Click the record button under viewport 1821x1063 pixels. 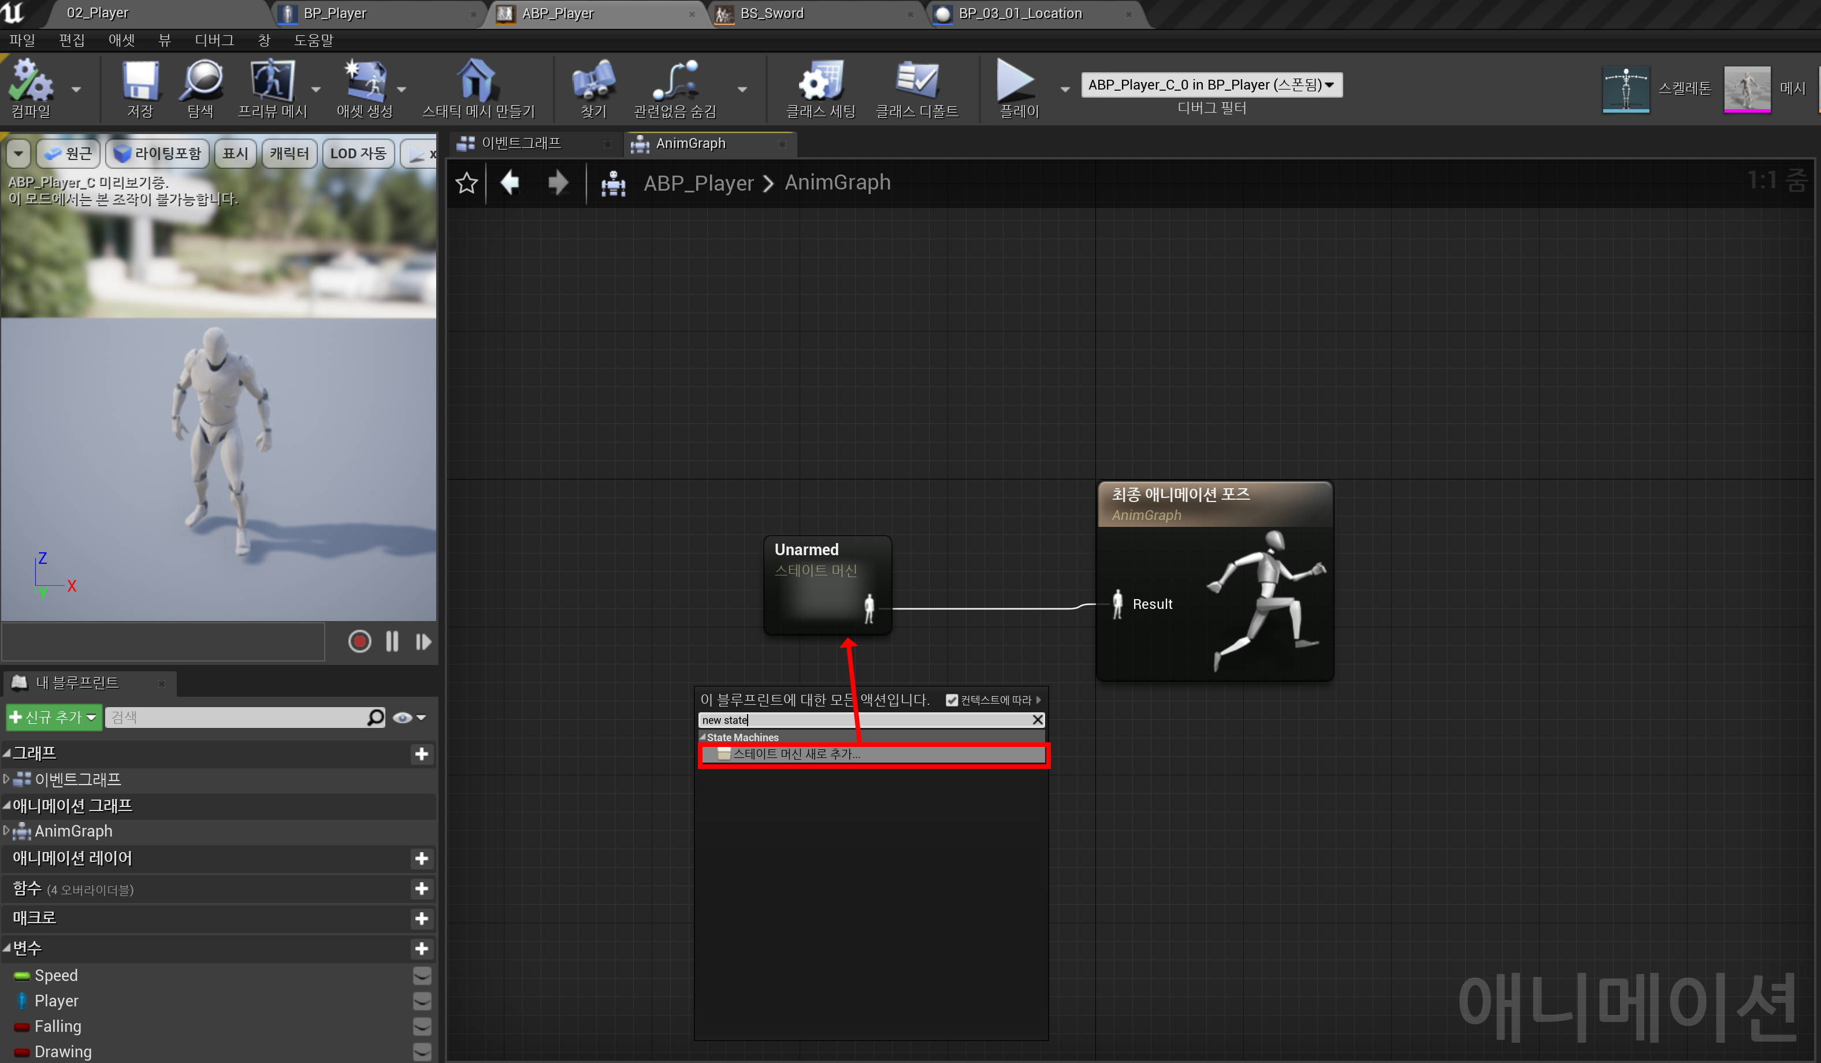click(x=359, y=641)
